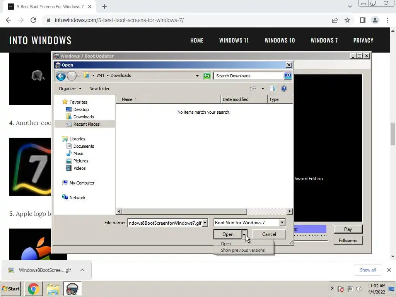The image size is (396, 297).
Task: Go back a page in Chrome
Action: coord(9,20)
